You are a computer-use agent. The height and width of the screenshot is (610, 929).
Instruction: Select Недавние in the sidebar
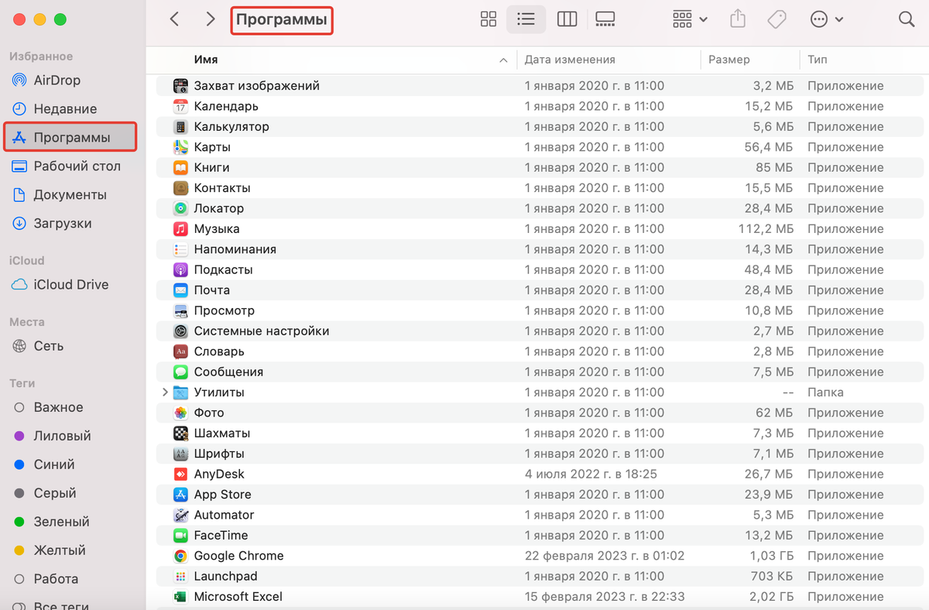click(65, 109)
